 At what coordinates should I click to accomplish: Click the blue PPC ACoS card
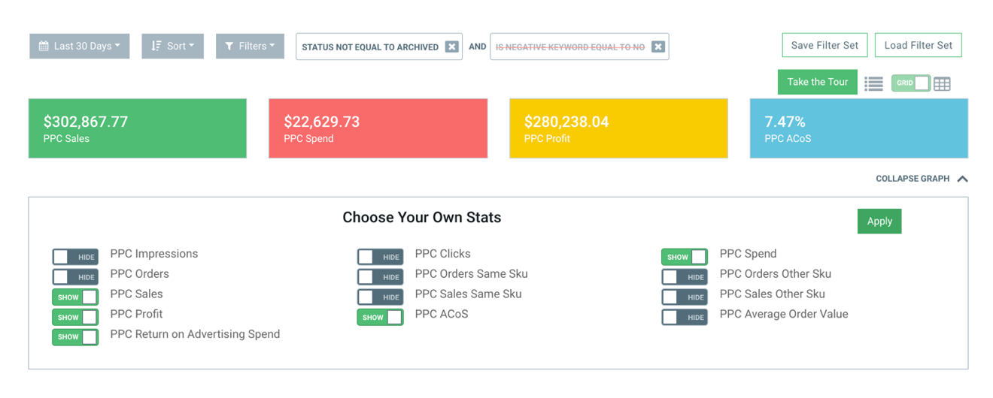(x=858, y=128)
